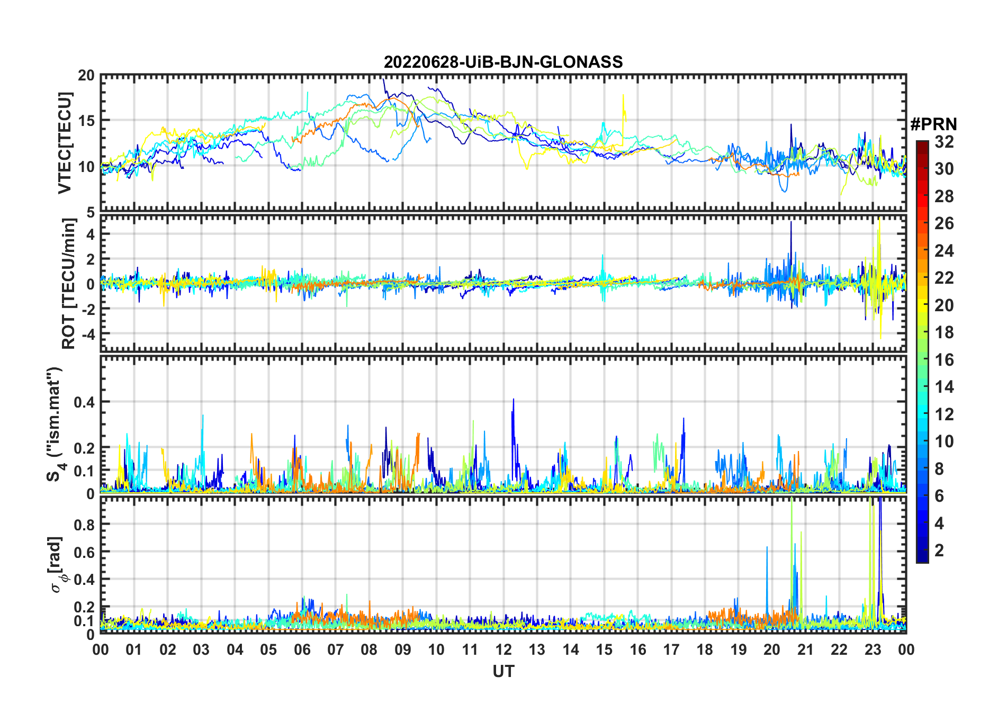Click colorbar tick label 32
Image resolution: width=1007 pixels, height=704 pixels.
944,142
